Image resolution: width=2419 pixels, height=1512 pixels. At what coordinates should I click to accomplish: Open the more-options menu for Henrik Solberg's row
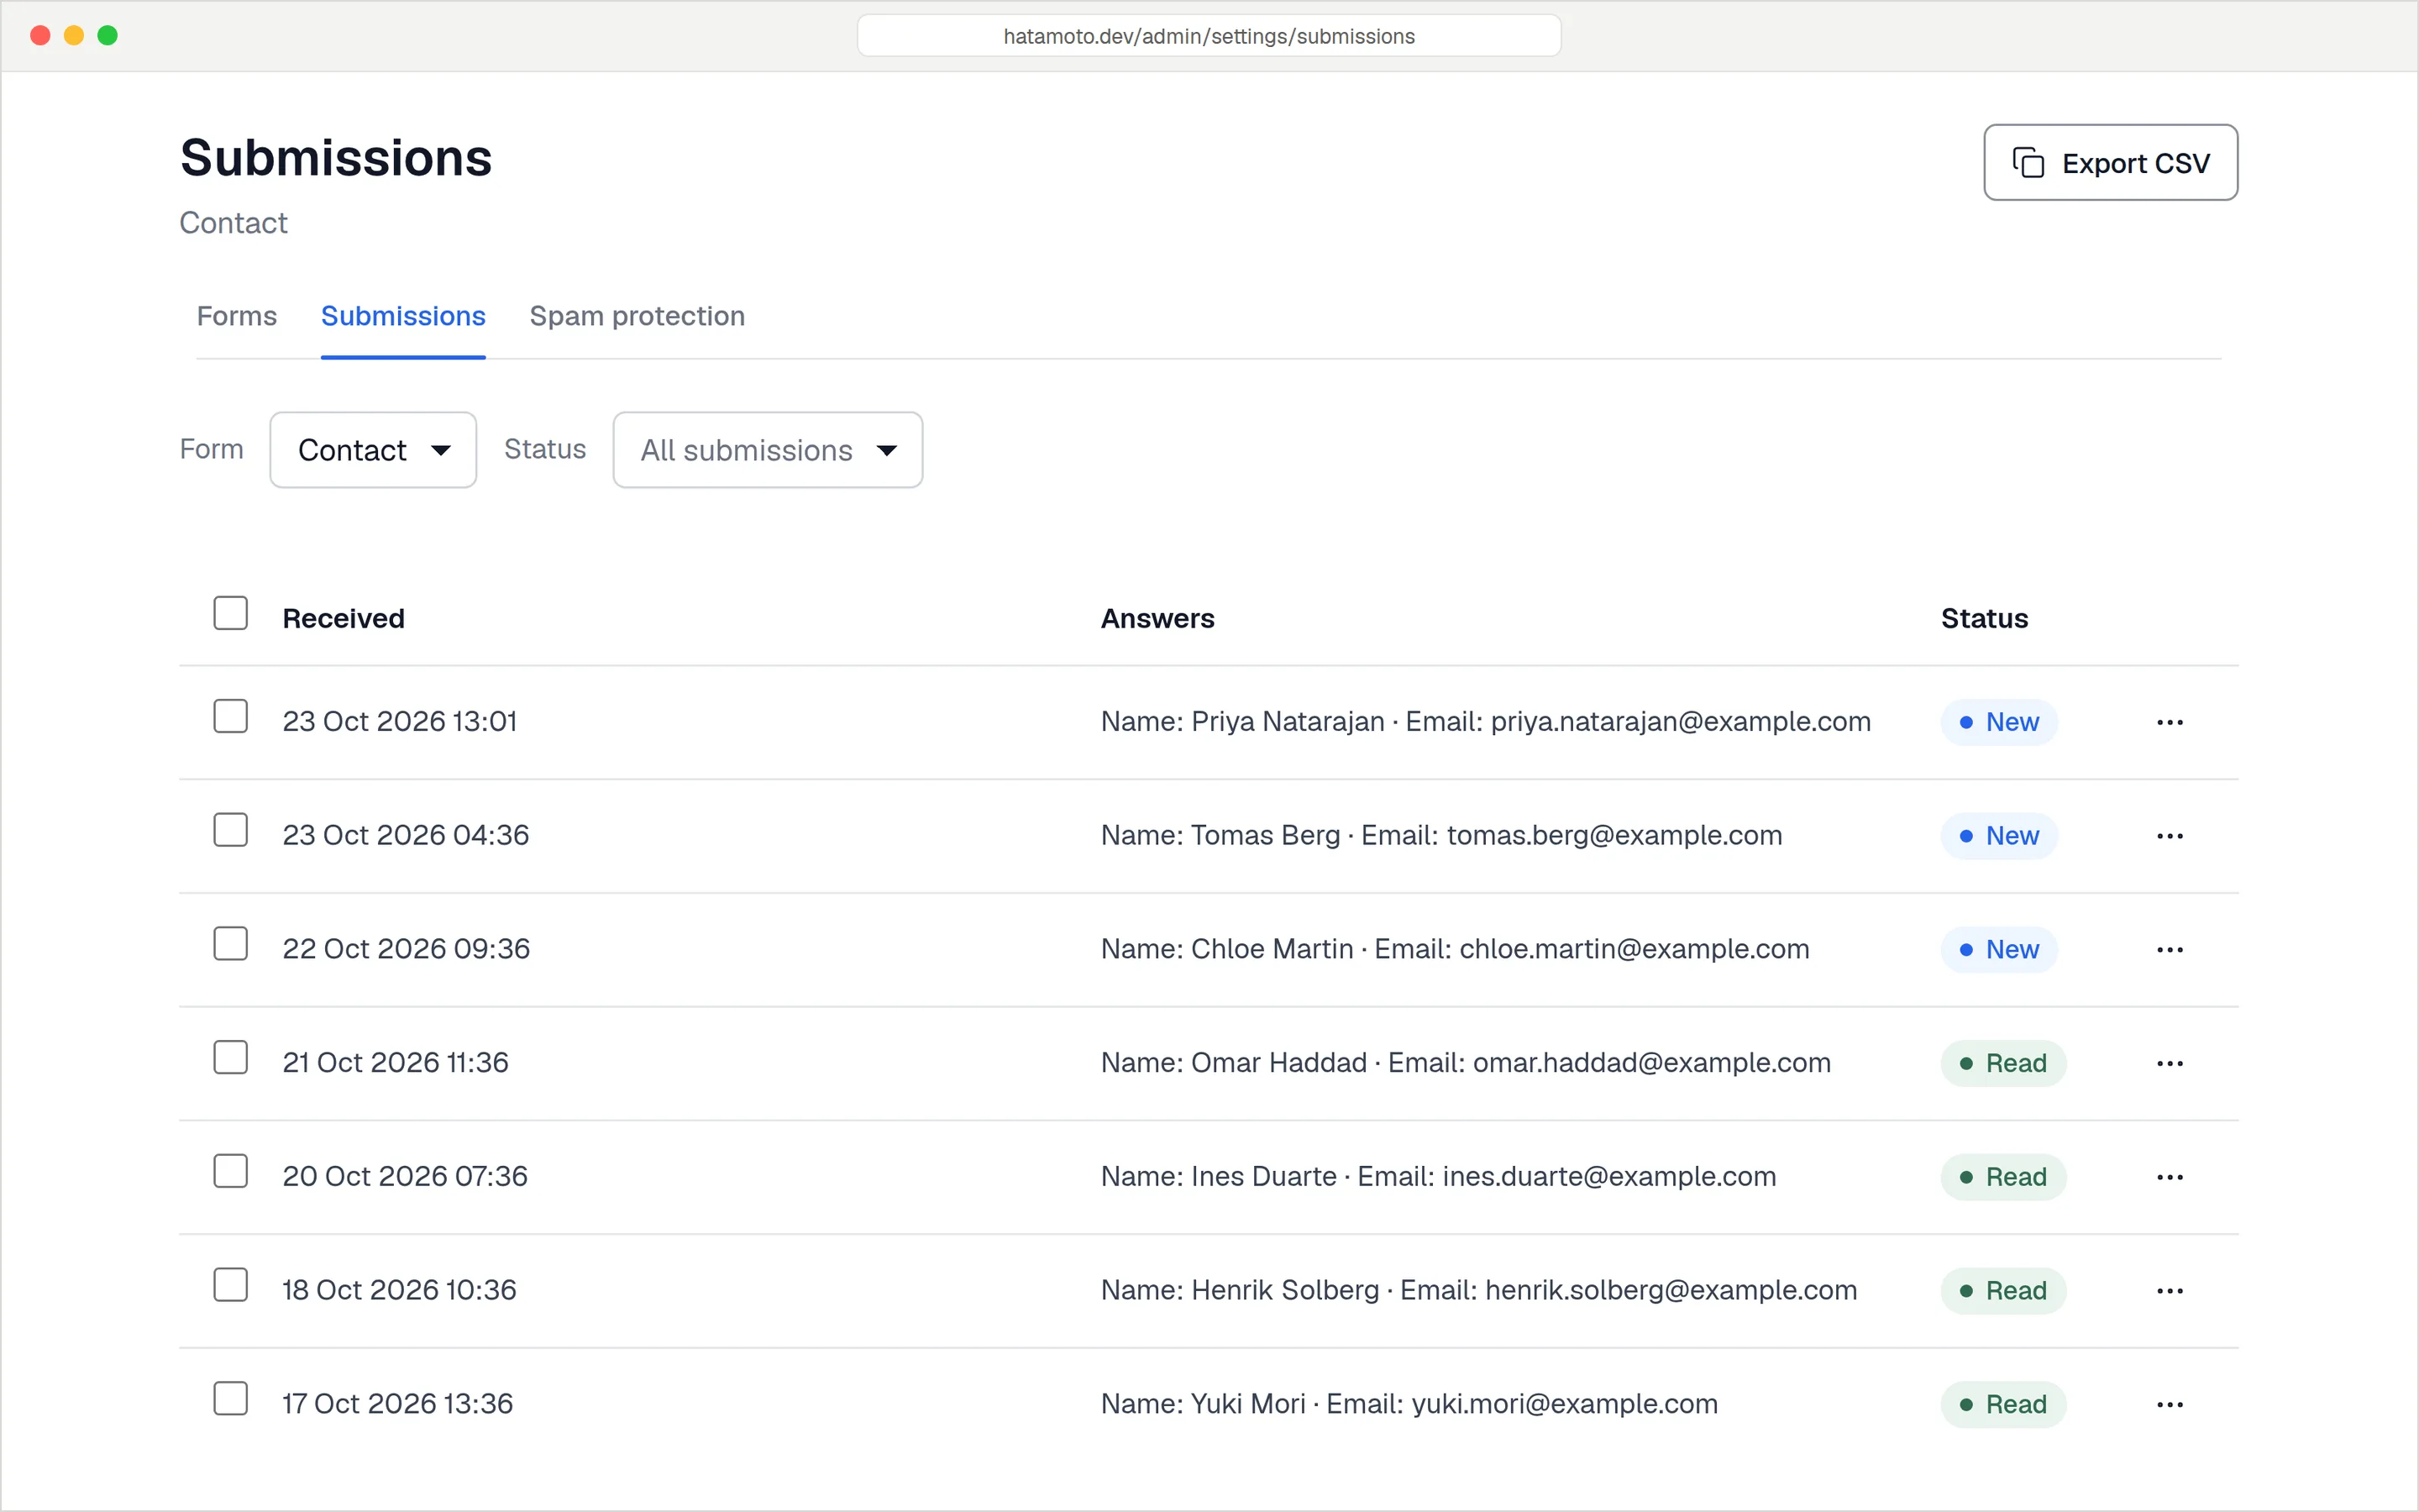pos(2169,1291)
